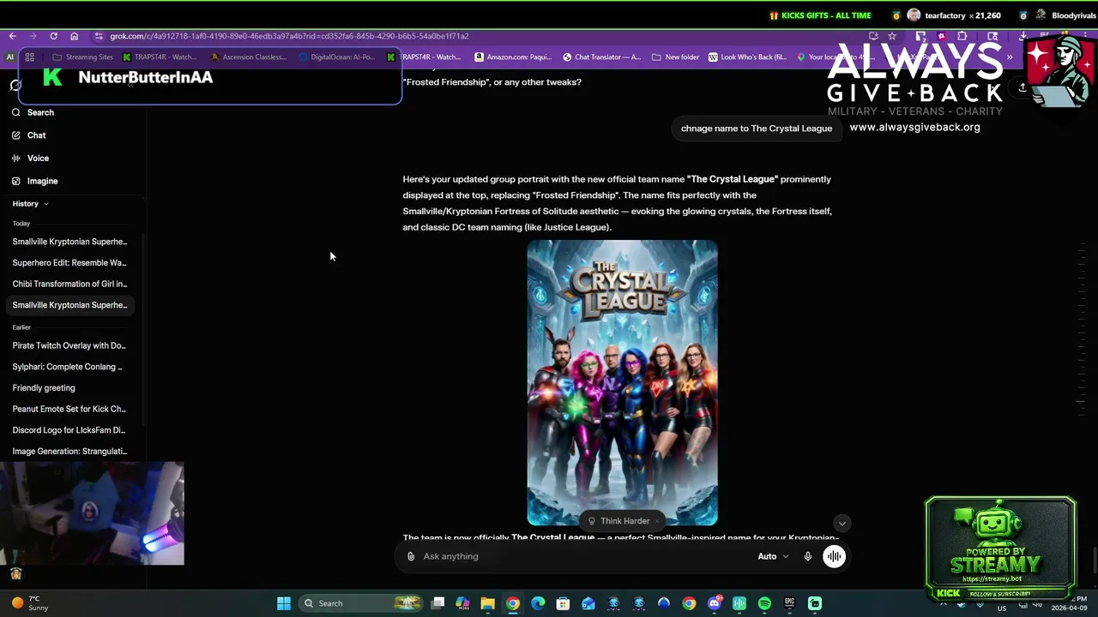Share the conversation with the upload icon
The height and width of the screenshot is (617, 1098).
point(1023,87)
